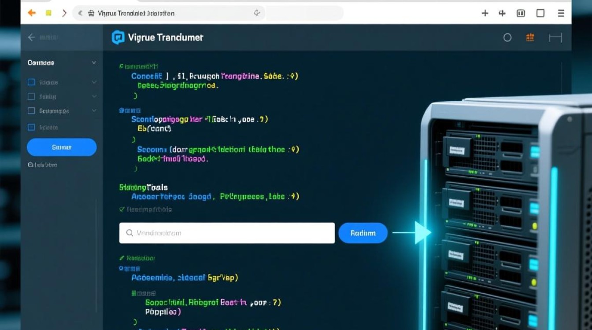Click the gray back arrow above sidebar
The height and width of the screenshot is (330, 592).
pyautogui.click(x=31, y=37)
